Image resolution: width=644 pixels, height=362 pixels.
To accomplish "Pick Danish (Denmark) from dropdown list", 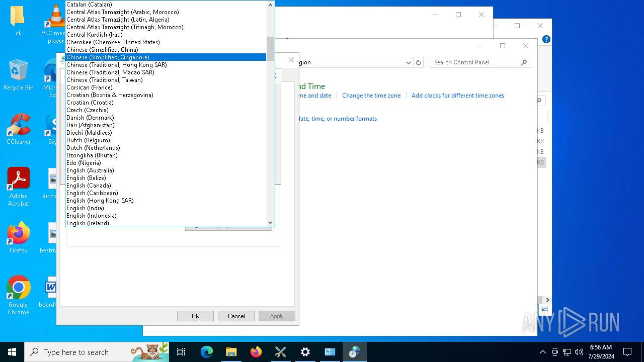I will (x=166, y=118).
